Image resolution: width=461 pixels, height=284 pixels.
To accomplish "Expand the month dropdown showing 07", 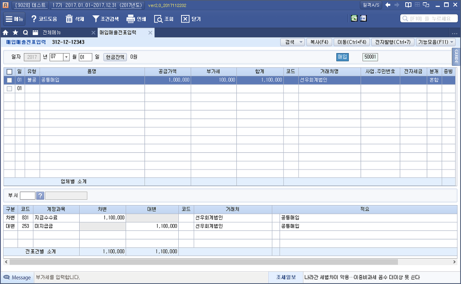I will [x=66, y=57].
